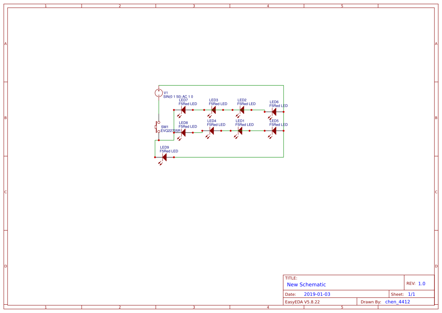Click the V1 AC sine source symbol
The image size is (442, 313).
[159, 92]
